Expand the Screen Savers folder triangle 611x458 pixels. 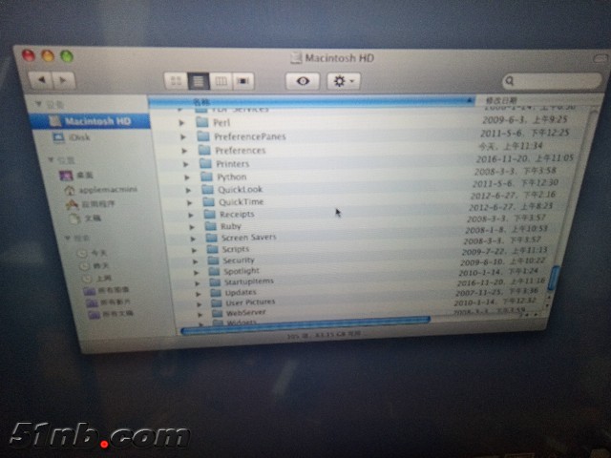[x=193, y=239]
